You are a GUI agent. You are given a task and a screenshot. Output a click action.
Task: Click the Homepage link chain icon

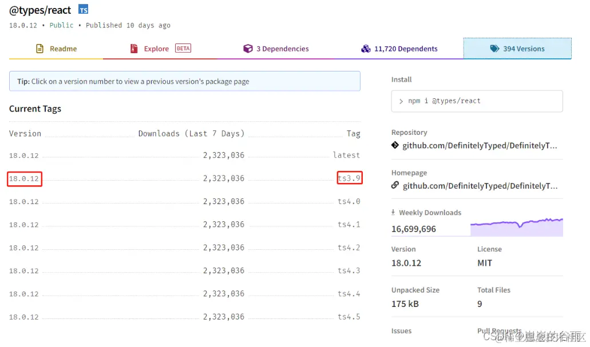pos(395,185)
